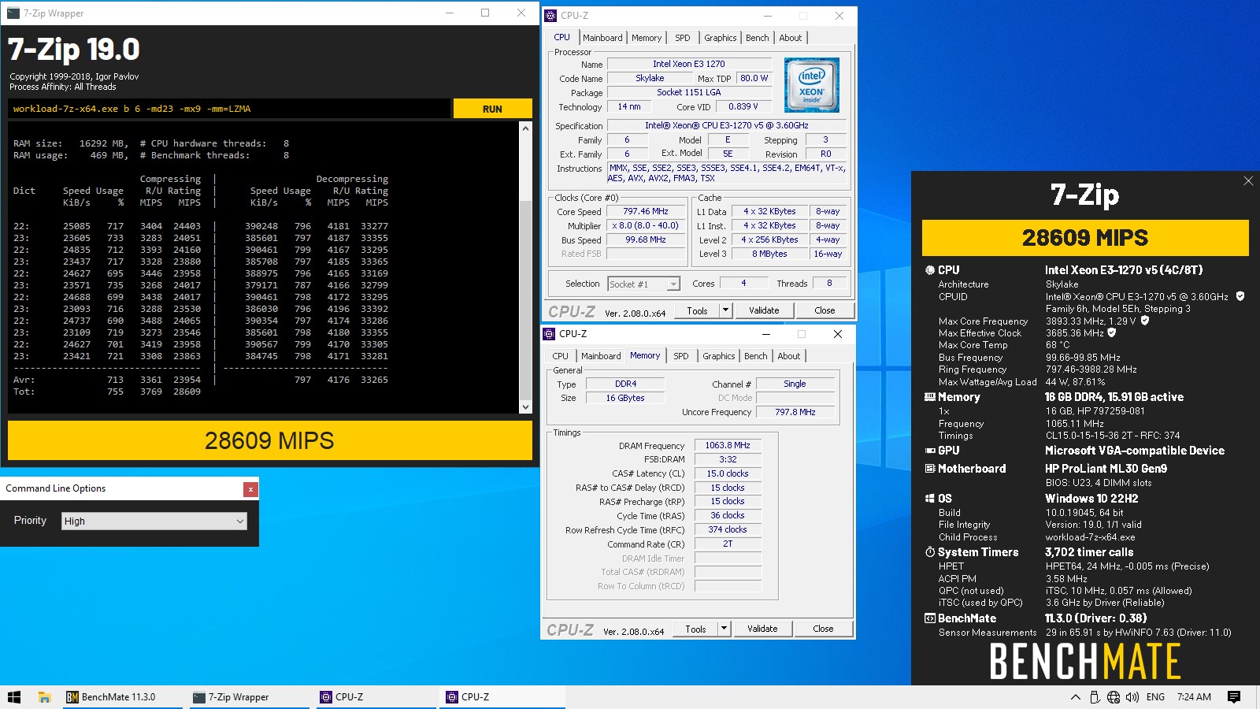Open the volume control tray icon
1260x709 pixels.
tap(1132, 697)
